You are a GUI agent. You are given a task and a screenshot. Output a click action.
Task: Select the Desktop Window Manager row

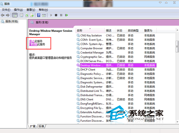[116, 65]
